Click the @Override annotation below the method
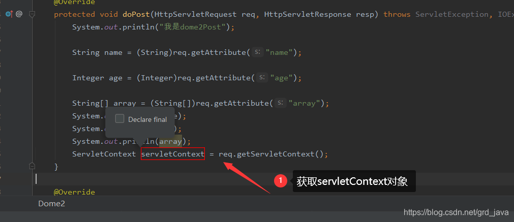Image resolution: width=514 pixels, height=222 pixels. click(74, 192)
